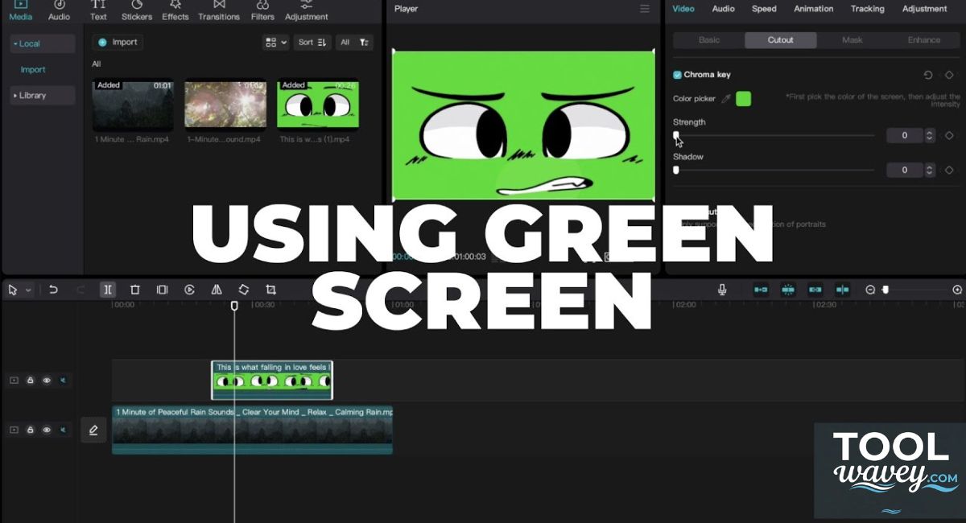The image size is (966, 523).
Task: Open the Adjustment tab in top toolbar
Action: click(307, 10)
